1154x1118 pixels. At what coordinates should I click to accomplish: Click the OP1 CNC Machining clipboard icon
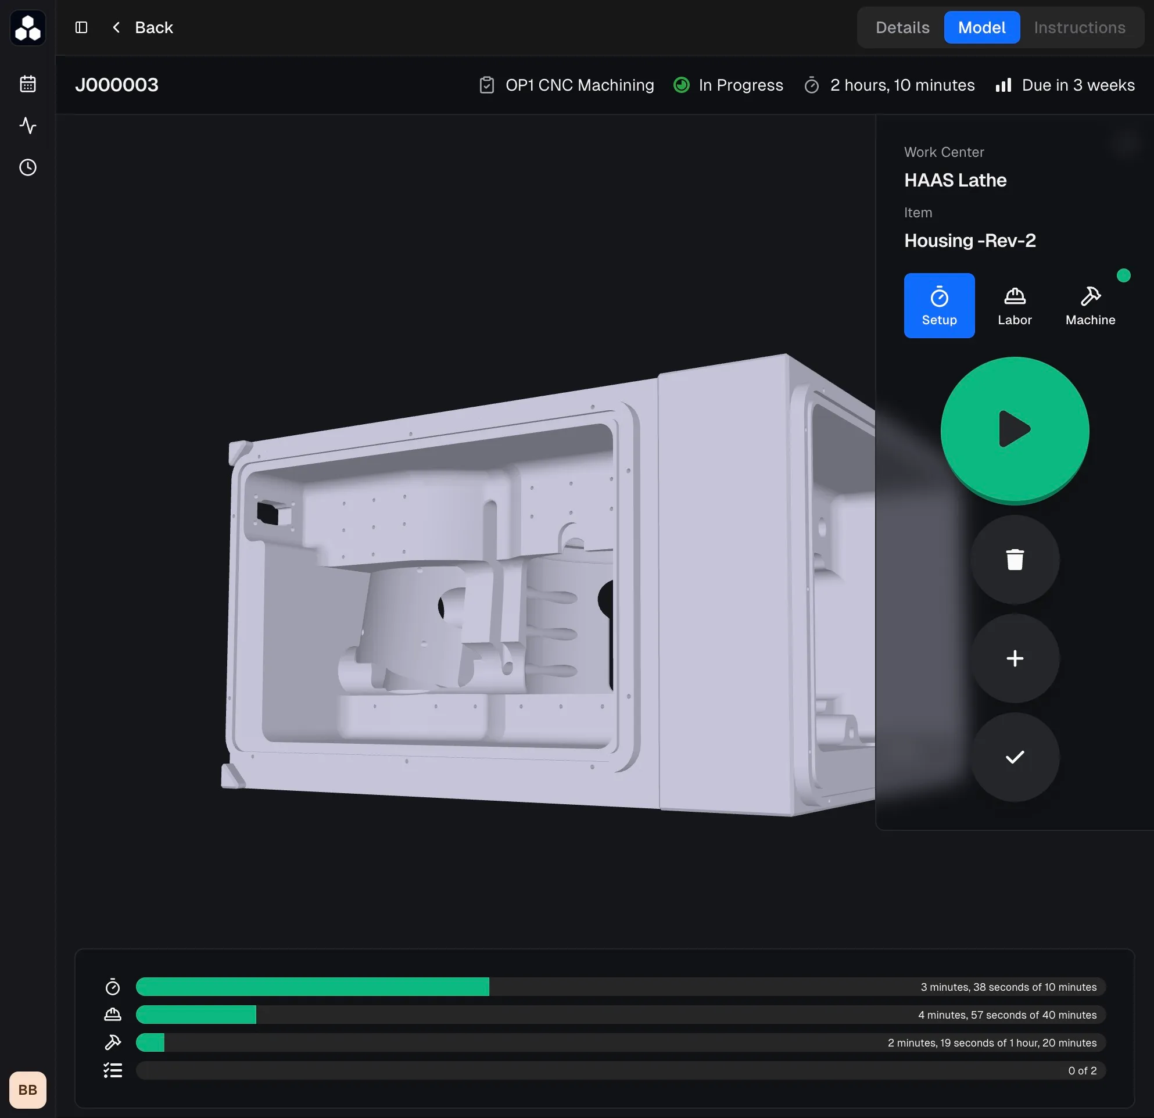tap(486, 85)
